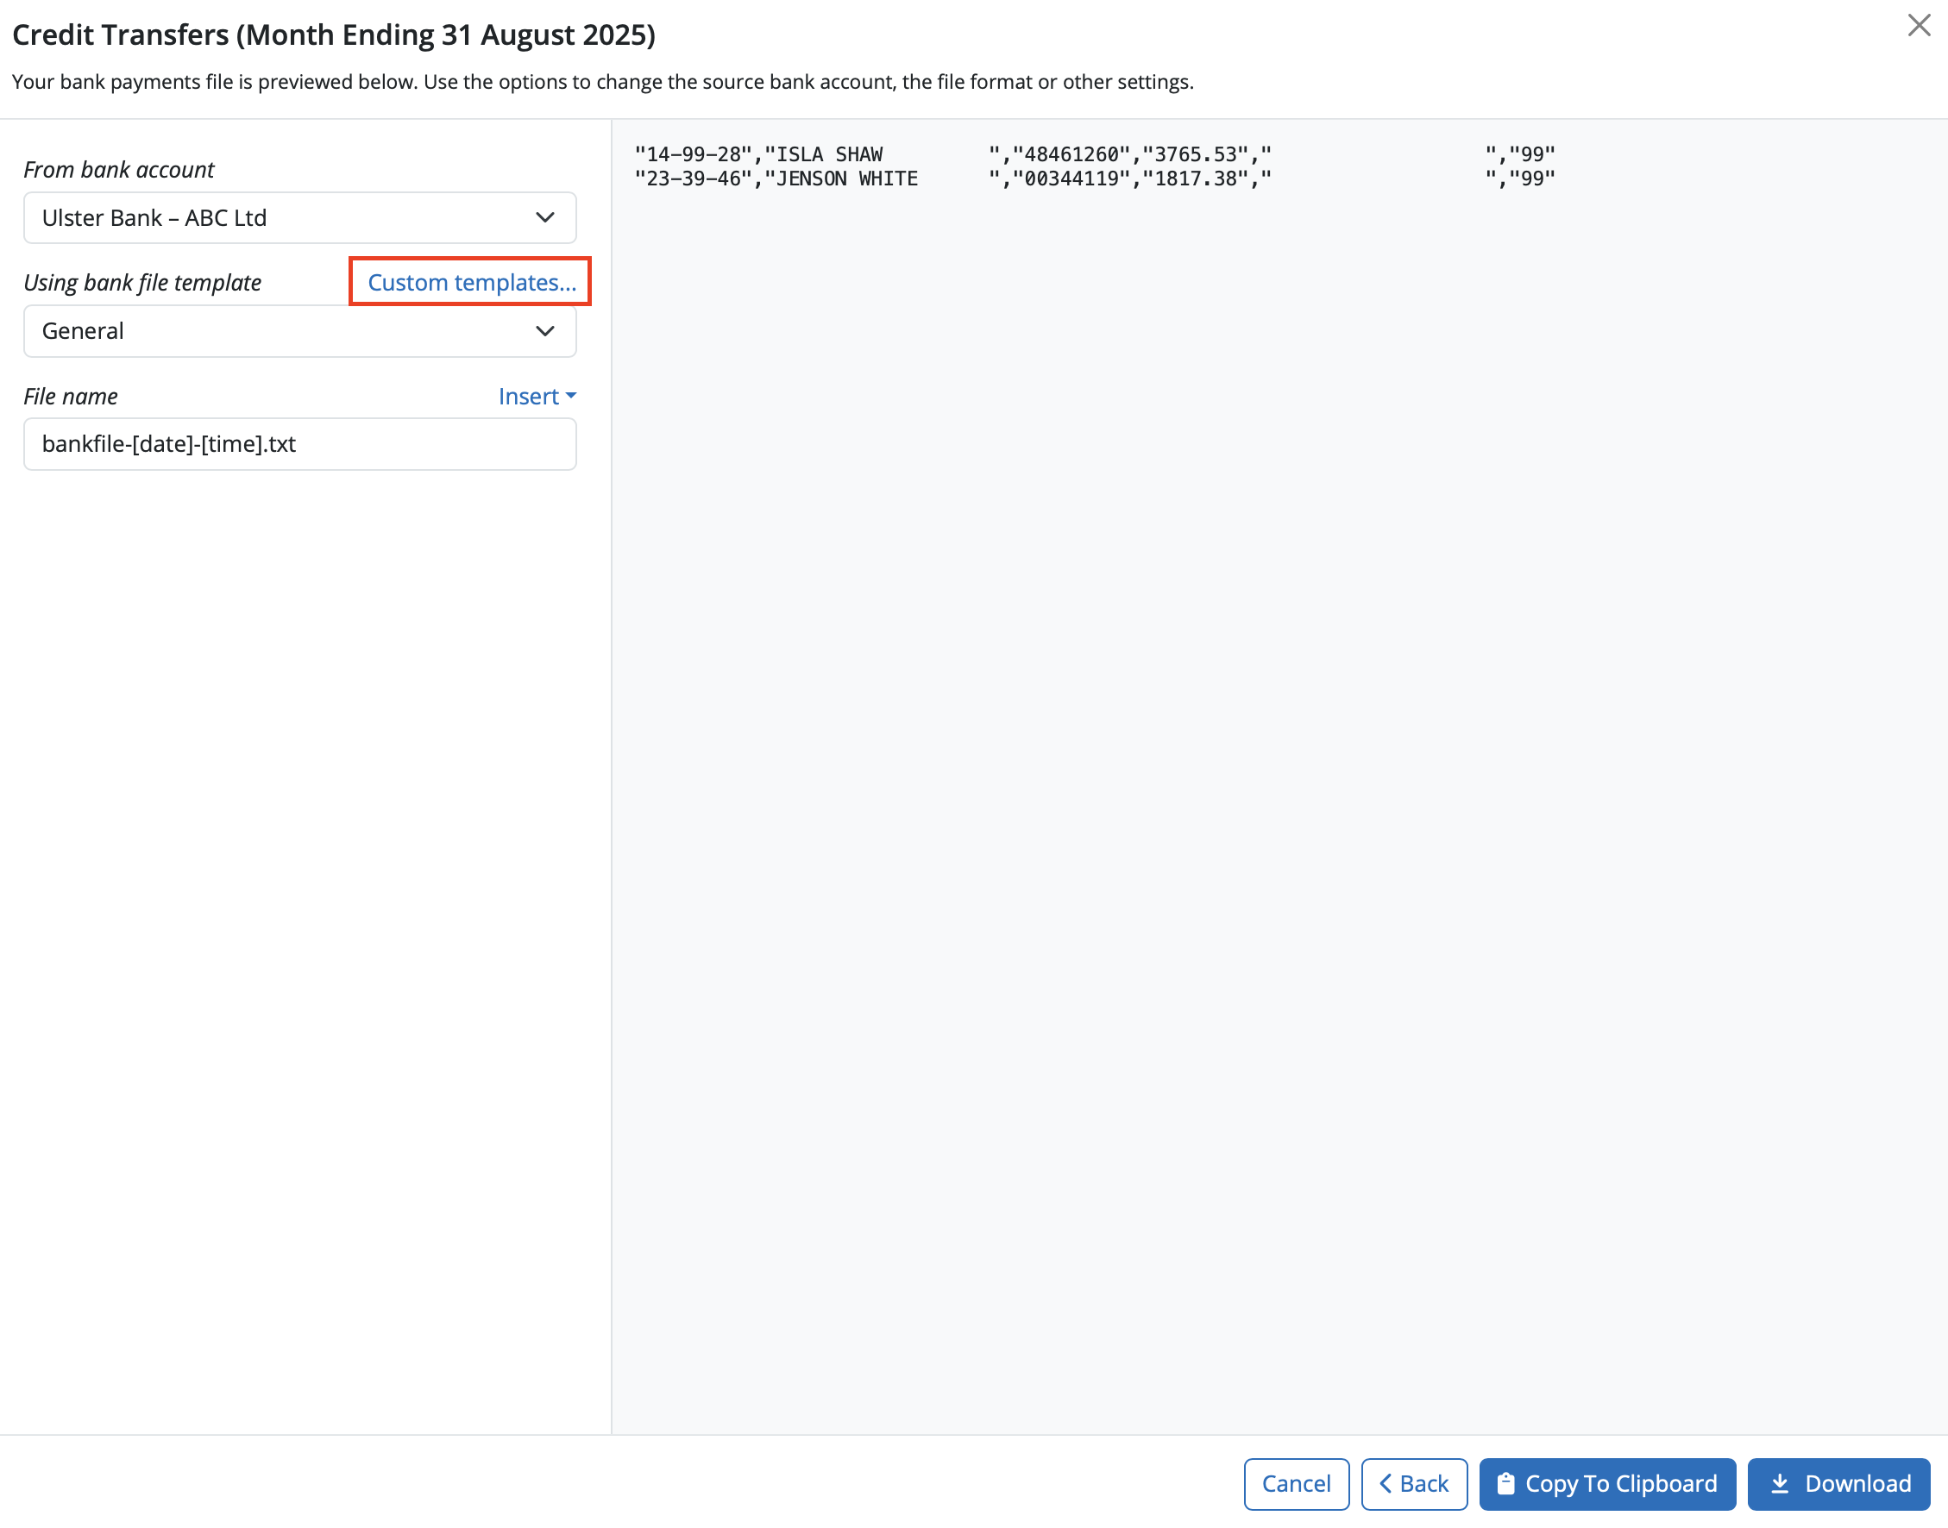
Task: Expand the General bank file template dropdown
Action: point(298,331)
